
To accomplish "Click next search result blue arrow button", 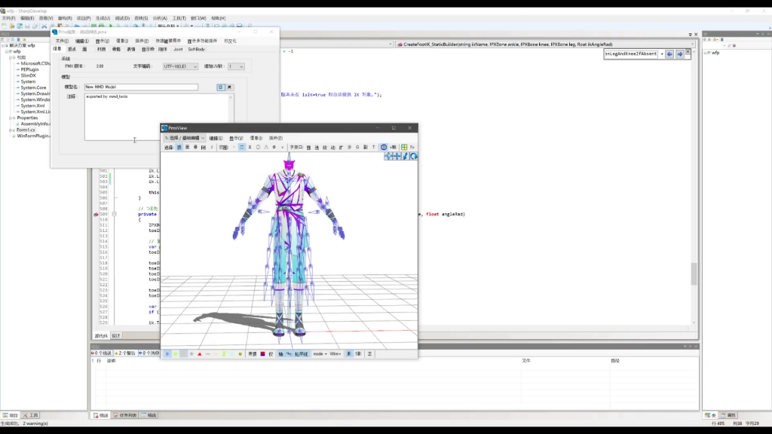I will point(680,54).
